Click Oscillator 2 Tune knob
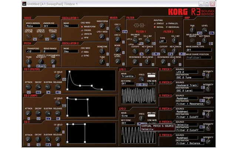Screen dimensions: 237x148 [x=102, y=61]
